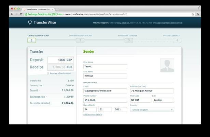Select the Transferwise EUR and GBP tab
The width and height of the screenshot is (210, 137).
tap(38, 10)
